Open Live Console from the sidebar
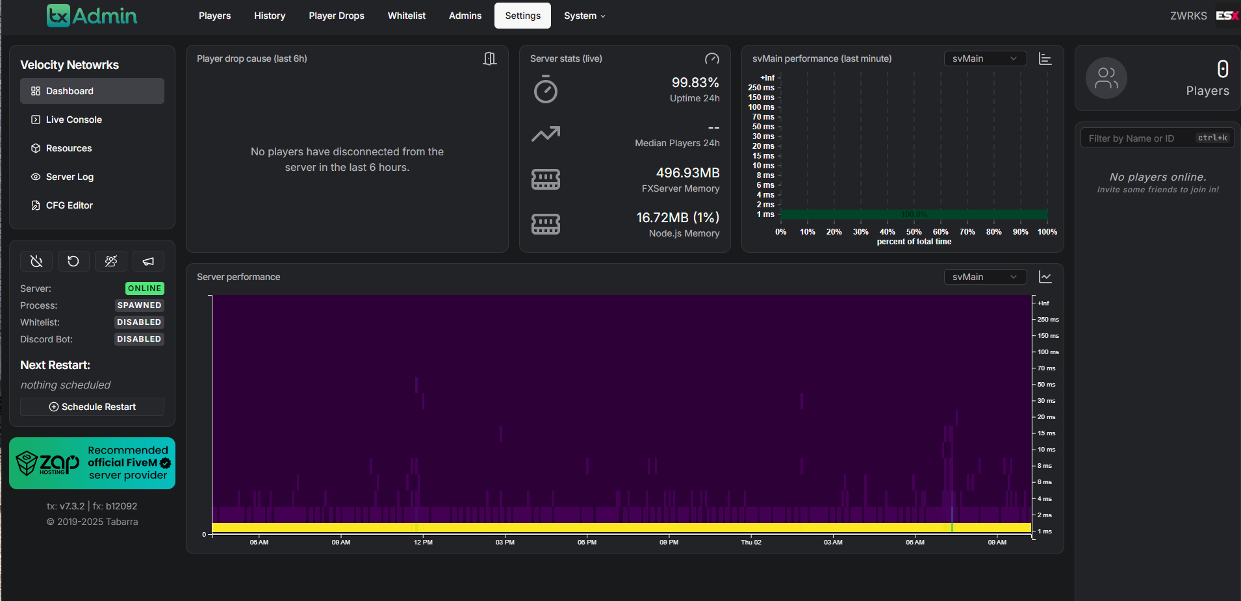Viewport: 1241px width, 601px height. pos(74,120)
